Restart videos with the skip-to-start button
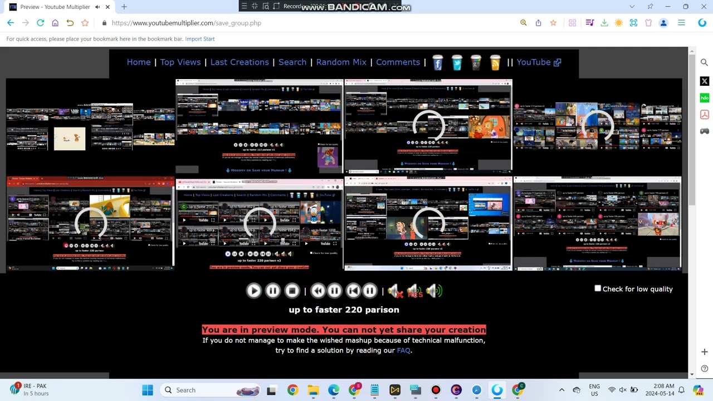 [353, 291]
